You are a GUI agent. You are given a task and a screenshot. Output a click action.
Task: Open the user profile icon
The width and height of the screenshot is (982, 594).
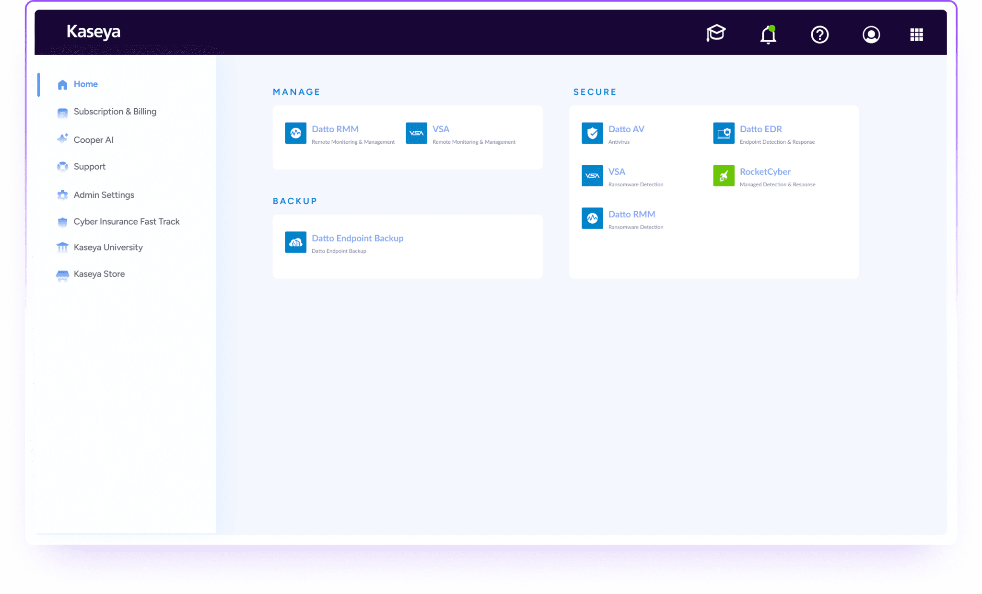point(871,34)
